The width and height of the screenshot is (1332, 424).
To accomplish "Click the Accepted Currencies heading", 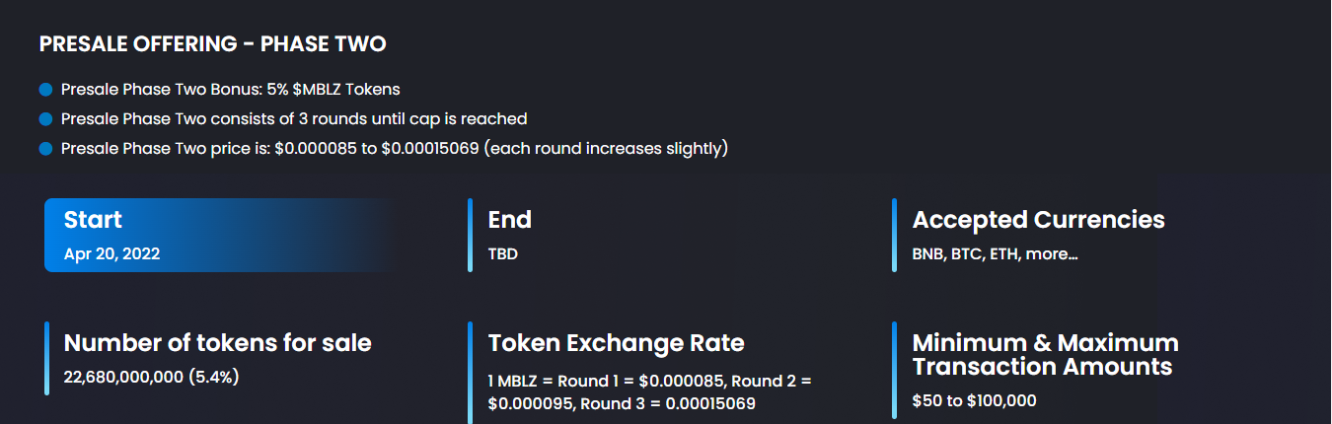I will pyautogui.click(x=1039, y=220).
